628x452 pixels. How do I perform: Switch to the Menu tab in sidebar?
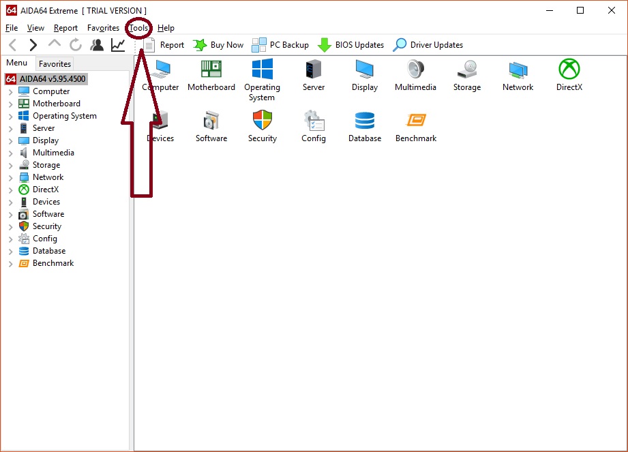17,63
